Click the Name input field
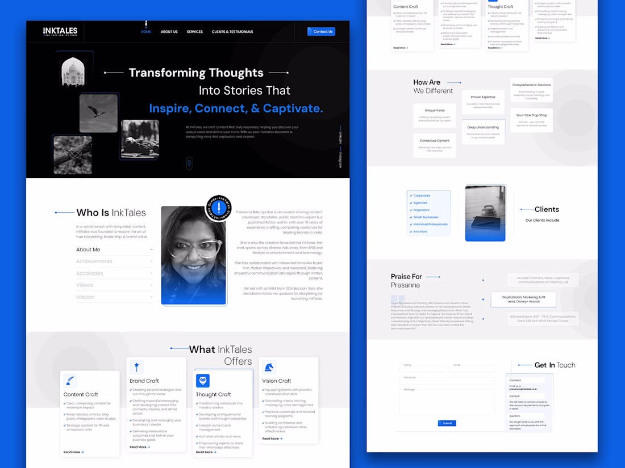625x468 pixels. (x=422, y=368)
